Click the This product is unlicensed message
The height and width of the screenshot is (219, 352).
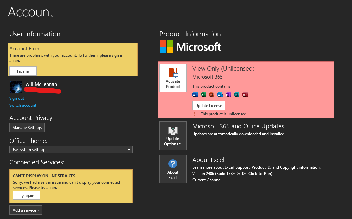pyautogui.click(x=223, y=114)
